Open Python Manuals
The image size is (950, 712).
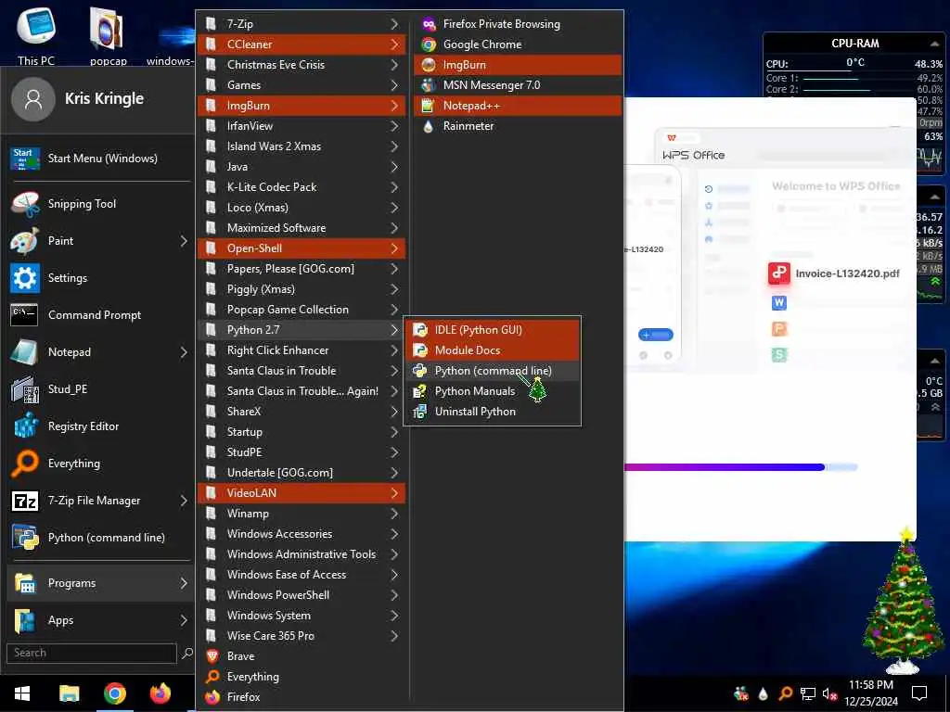[x=493, y=391]
